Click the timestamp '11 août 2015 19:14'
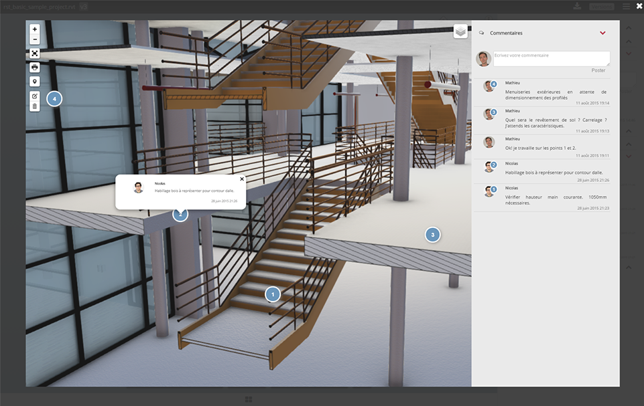644x406 pixels. (592, 104)
